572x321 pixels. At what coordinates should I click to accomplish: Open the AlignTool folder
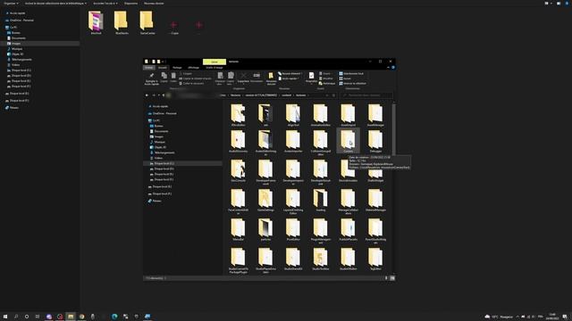(x=293, y=115)
